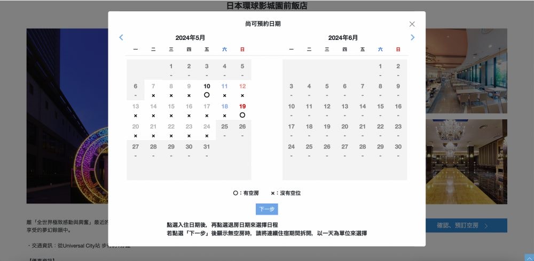Select May 19 available date
534x261 pixels.
pos(242,110)
